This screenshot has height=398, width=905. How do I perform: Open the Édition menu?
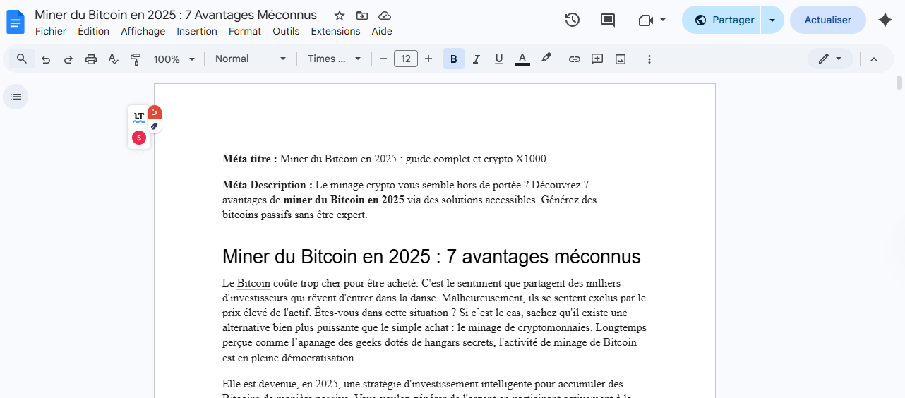pos(94,31)
